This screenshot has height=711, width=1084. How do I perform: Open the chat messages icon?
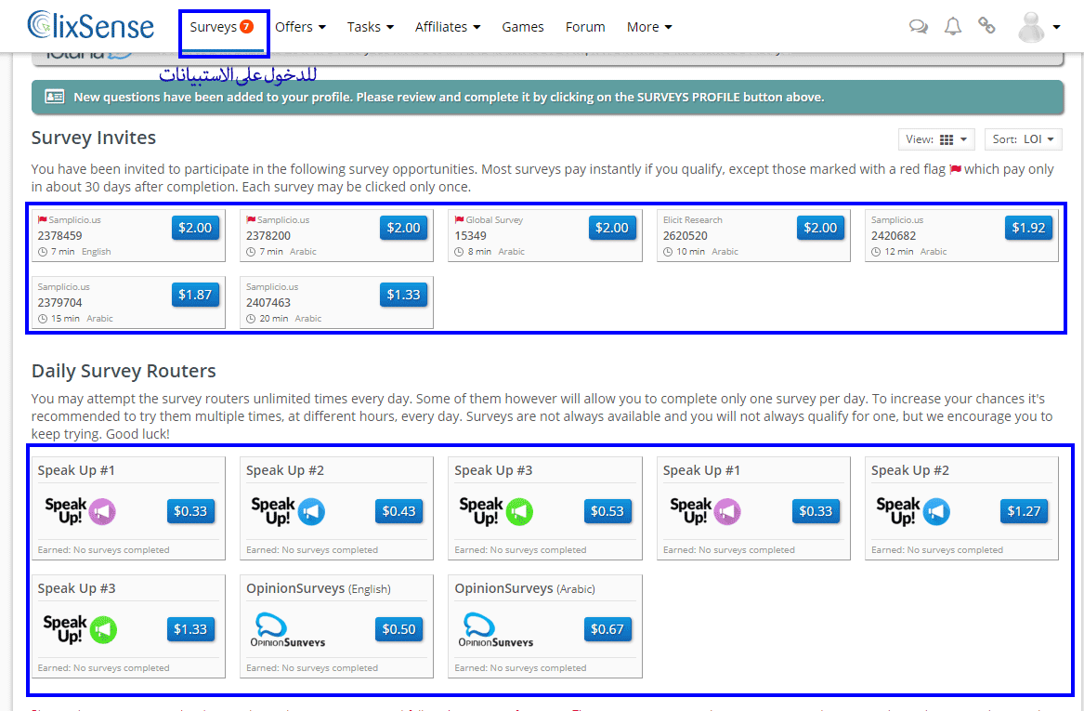(918, 27)
